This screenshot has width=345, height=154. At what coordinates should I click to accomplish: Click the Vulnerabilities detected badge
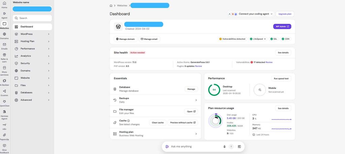pos(232,39)
